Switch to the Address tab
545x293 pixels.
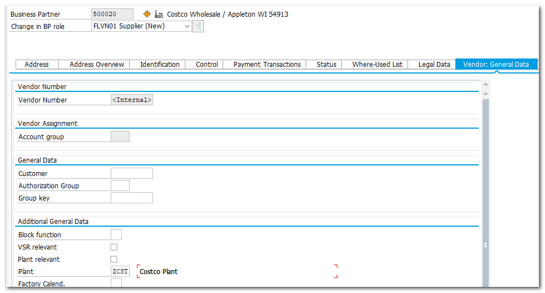(x=37, y=65)
